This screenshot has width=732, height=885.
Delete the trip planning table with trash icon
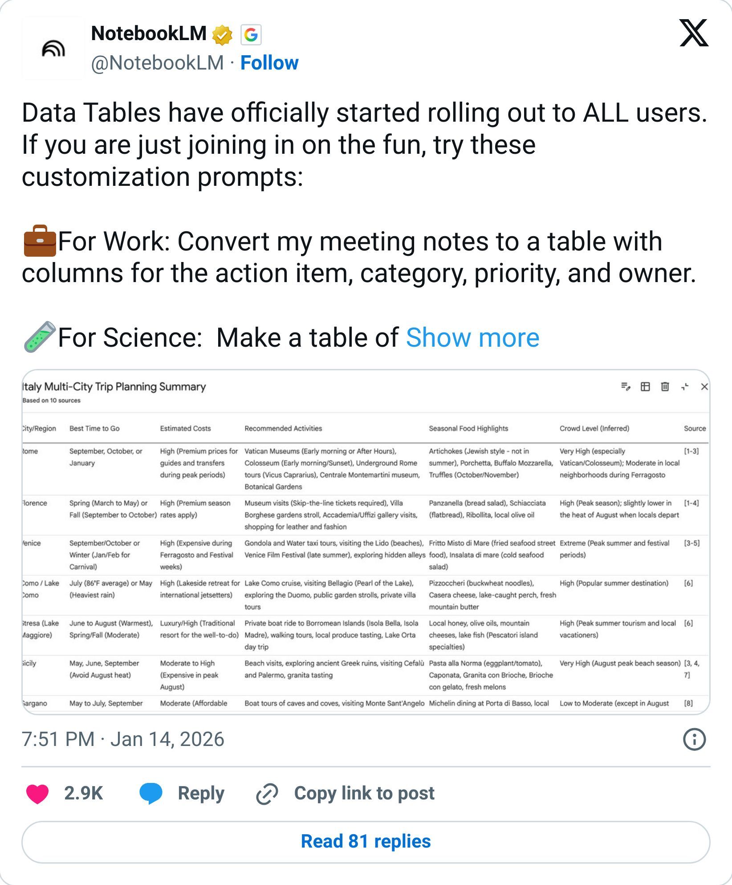pyautogui.click(x=665, y=387)
